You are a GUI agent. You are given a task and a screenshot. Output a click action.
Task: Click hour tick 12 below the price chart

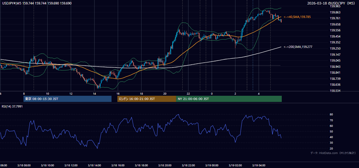tap(71, 94)
